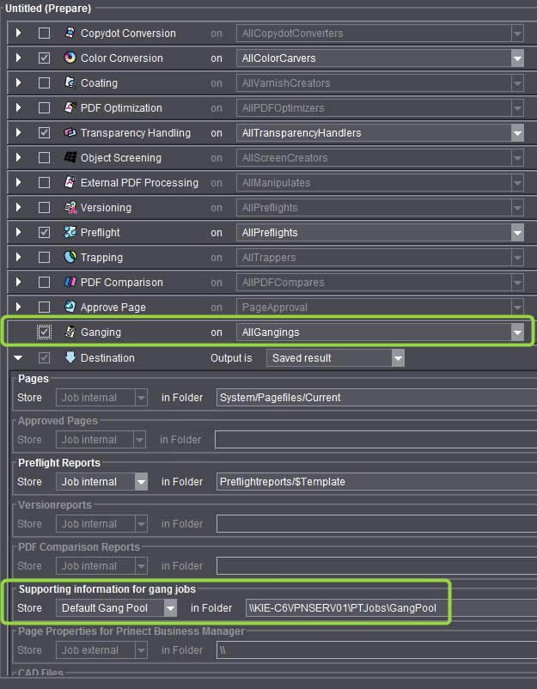
Task: Click the Trapping step icon
Action: tap(70, 258)
